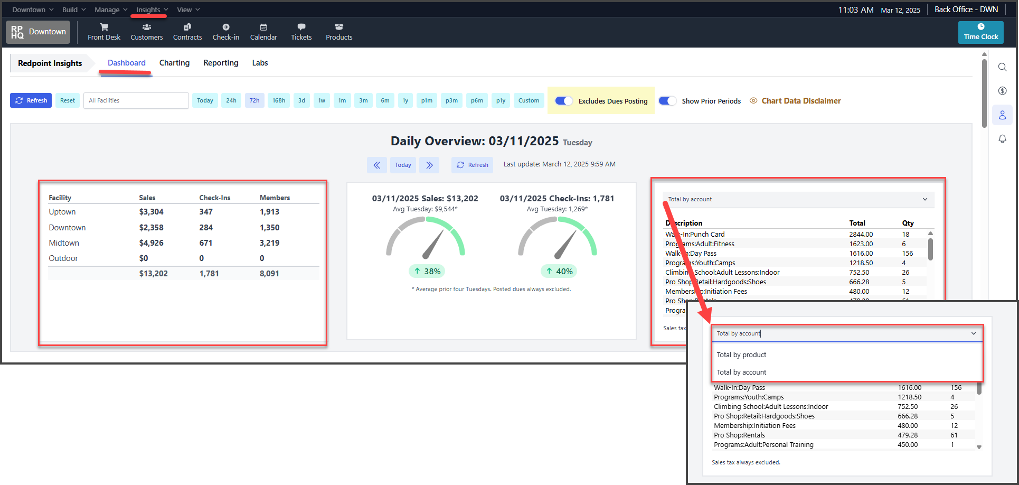Open the View menu
Viewport: 1019px width, 485px height.
point(188,10)
